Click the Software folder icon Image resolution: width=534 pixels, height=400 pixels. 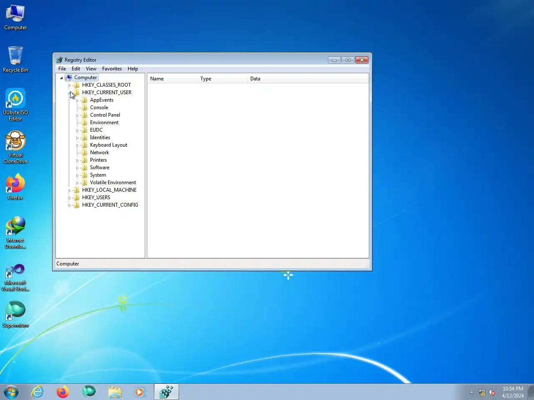click(84, 167)
